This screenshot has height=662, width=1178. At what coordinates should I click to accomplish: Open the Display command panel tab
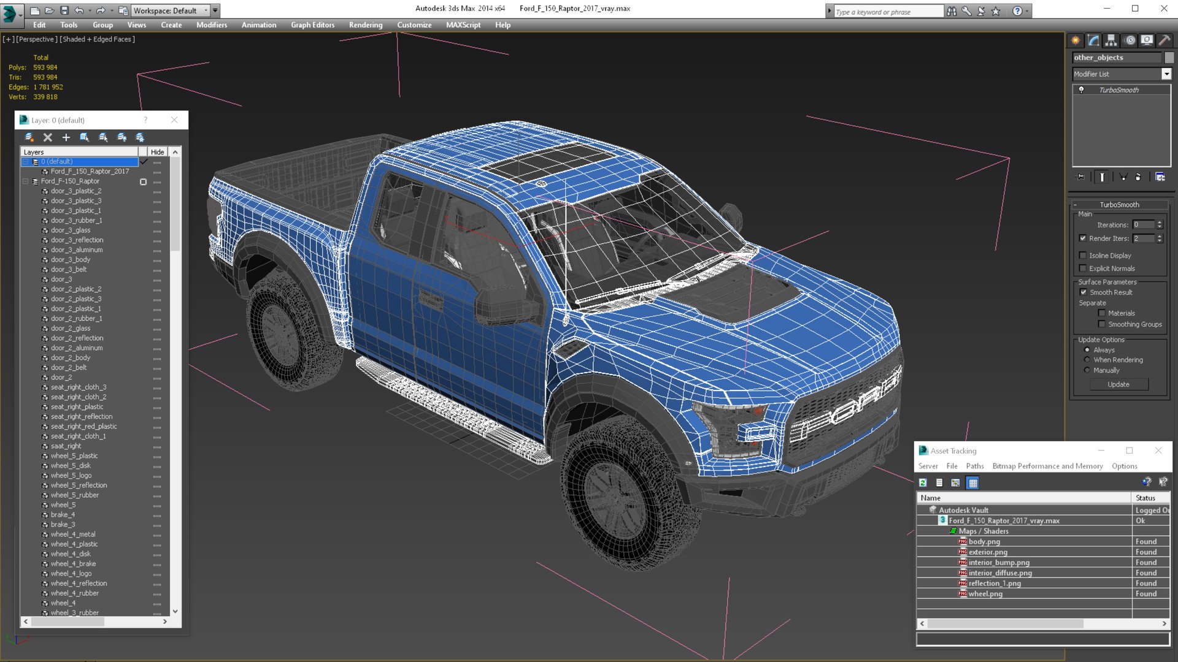(x=1147, y=40)
